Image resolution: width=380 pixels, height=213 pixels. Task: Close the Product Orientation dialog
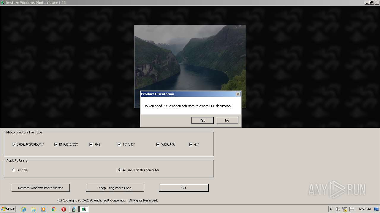pos(238,94)
